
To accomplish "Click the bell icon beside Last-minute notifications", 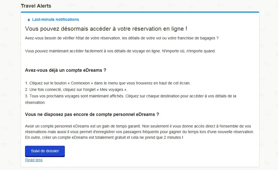I will (x=28, y=20).
